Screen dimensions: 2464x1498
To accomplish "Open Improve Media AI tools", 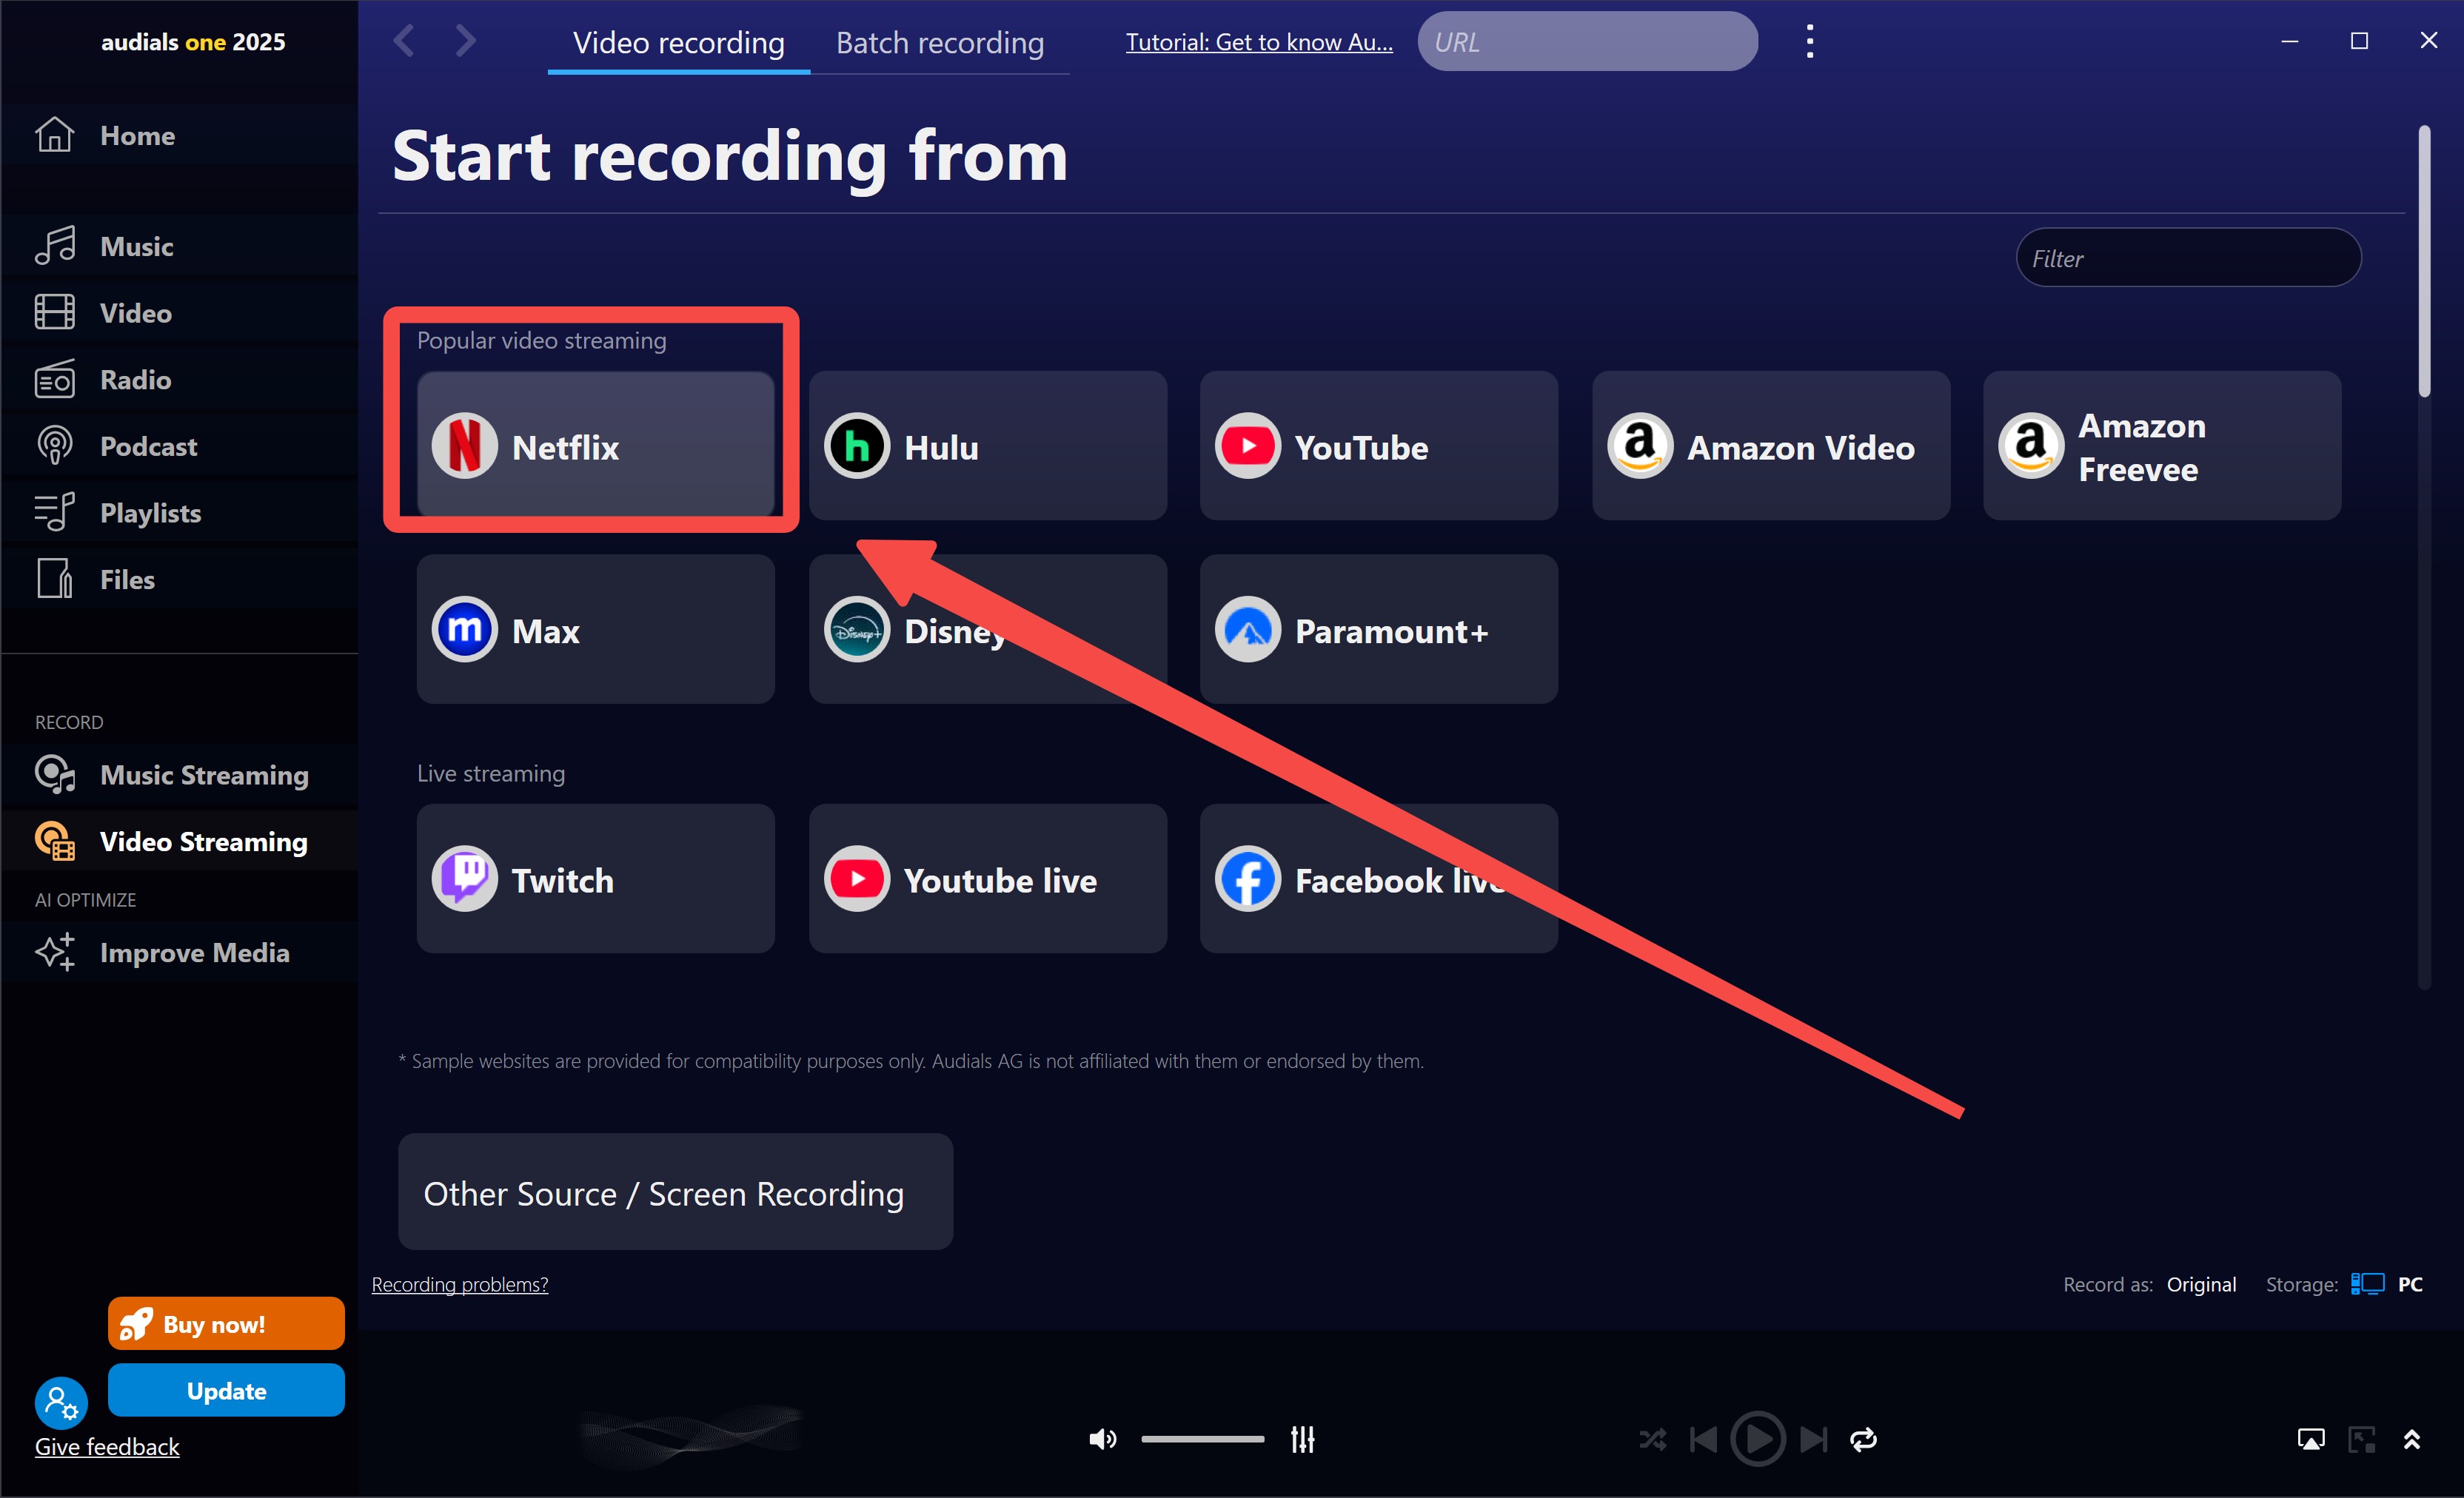I will click(x=180, y=953).
